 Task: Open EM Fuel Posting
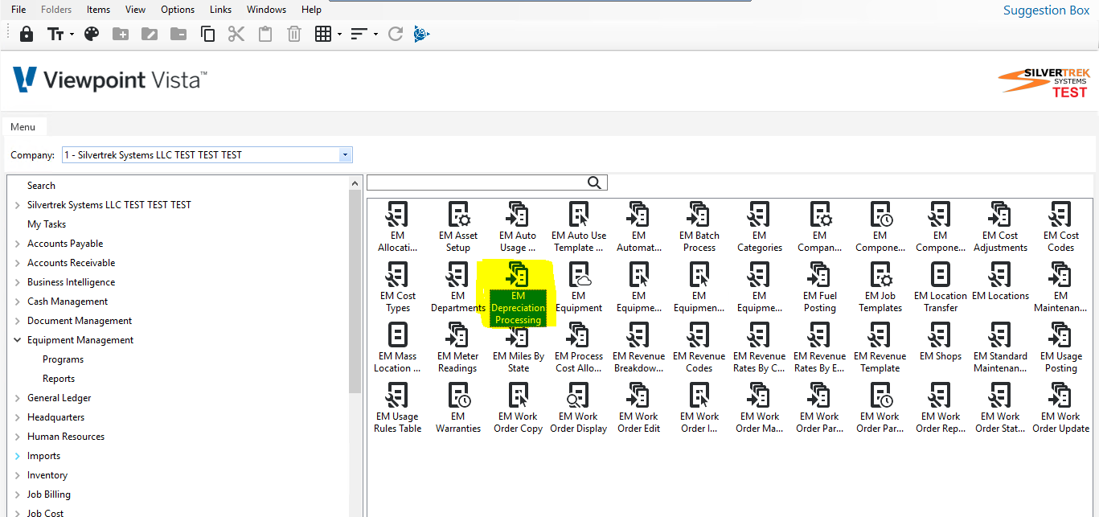(820, 288)
